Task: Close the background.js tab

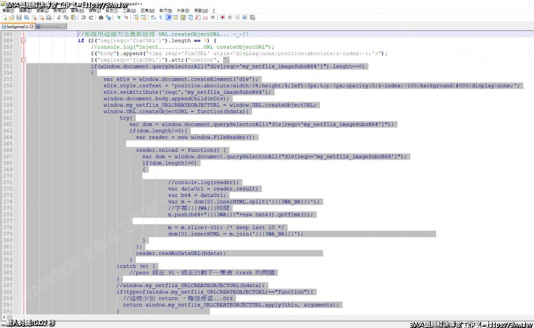Action: click(31, 27)
